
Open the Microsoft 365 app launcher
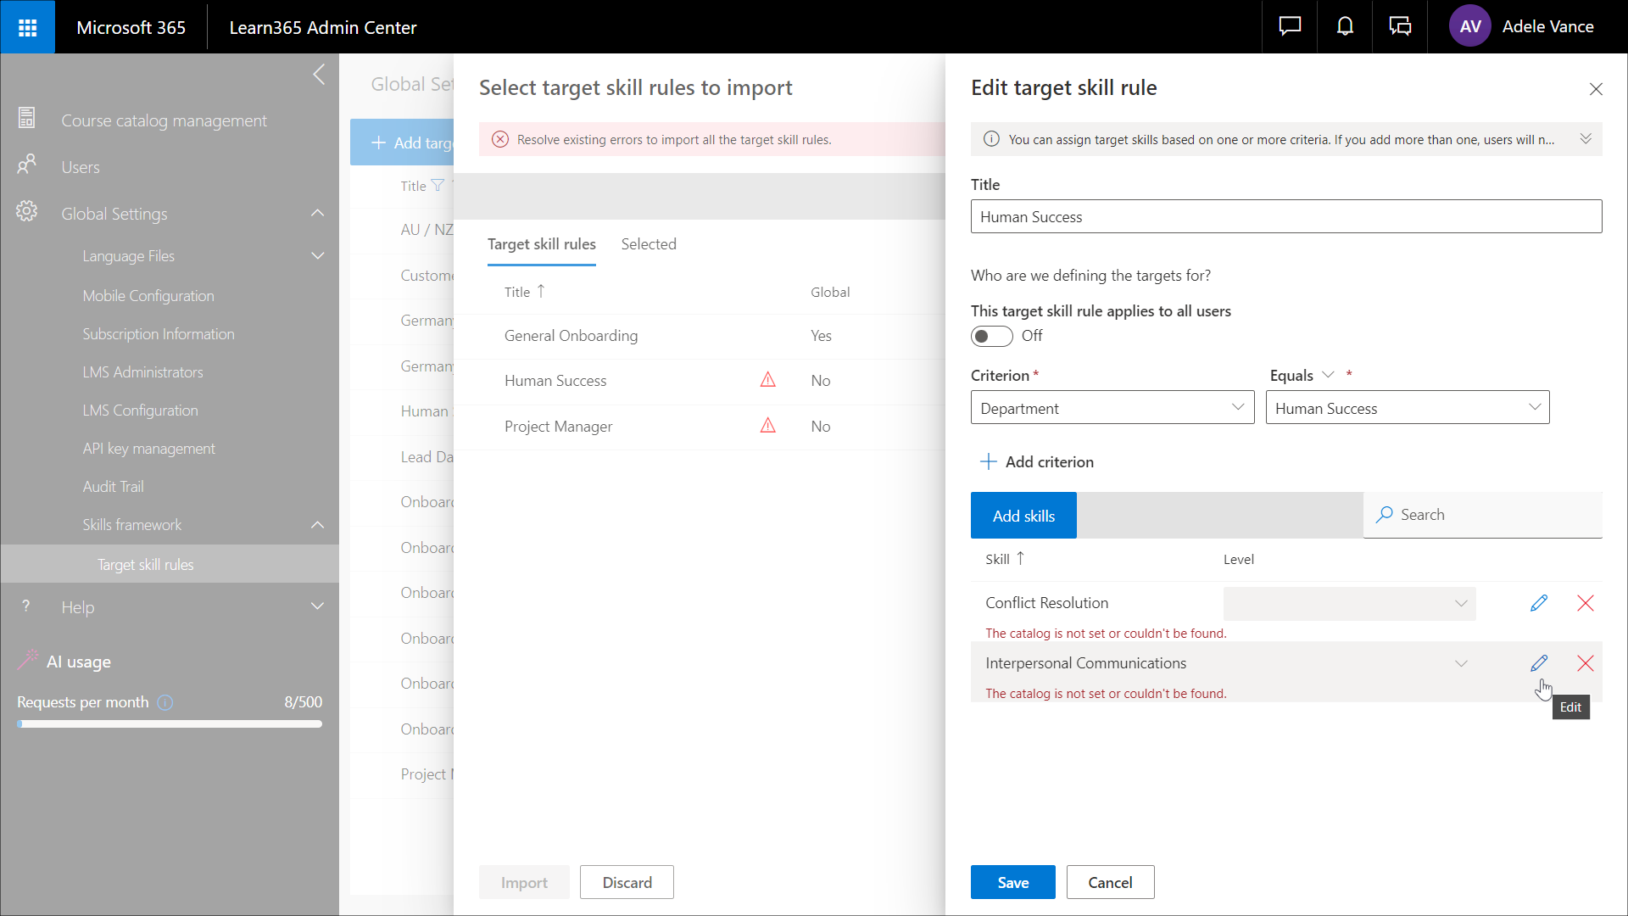point(27,27)
